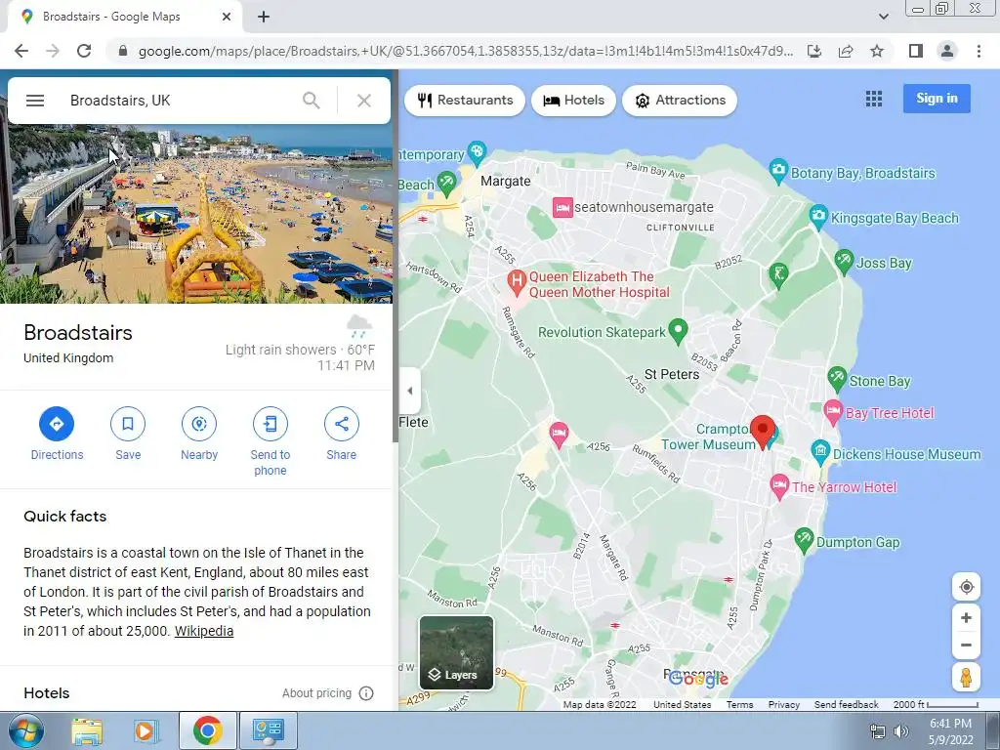
Task: Select Revolution Skatepark marker
Action: click(x=678, y=331)
